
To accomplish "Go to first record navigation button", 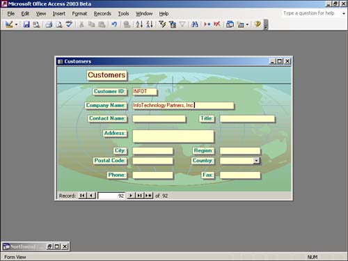I will click(82, 196).
